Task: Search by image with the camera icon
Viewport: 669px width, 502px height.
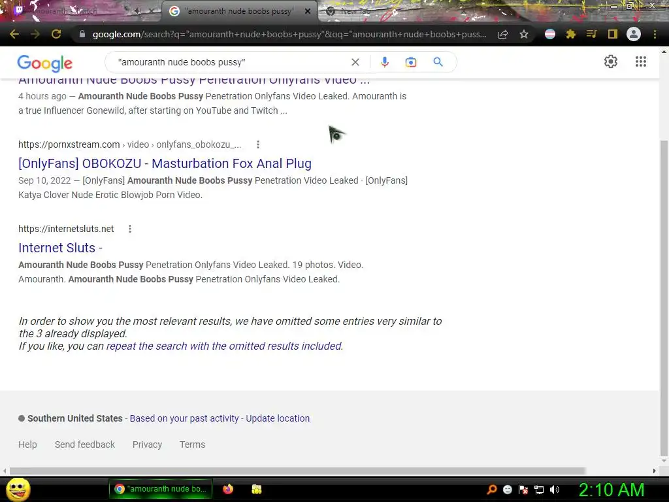Action: click(410, 62)
